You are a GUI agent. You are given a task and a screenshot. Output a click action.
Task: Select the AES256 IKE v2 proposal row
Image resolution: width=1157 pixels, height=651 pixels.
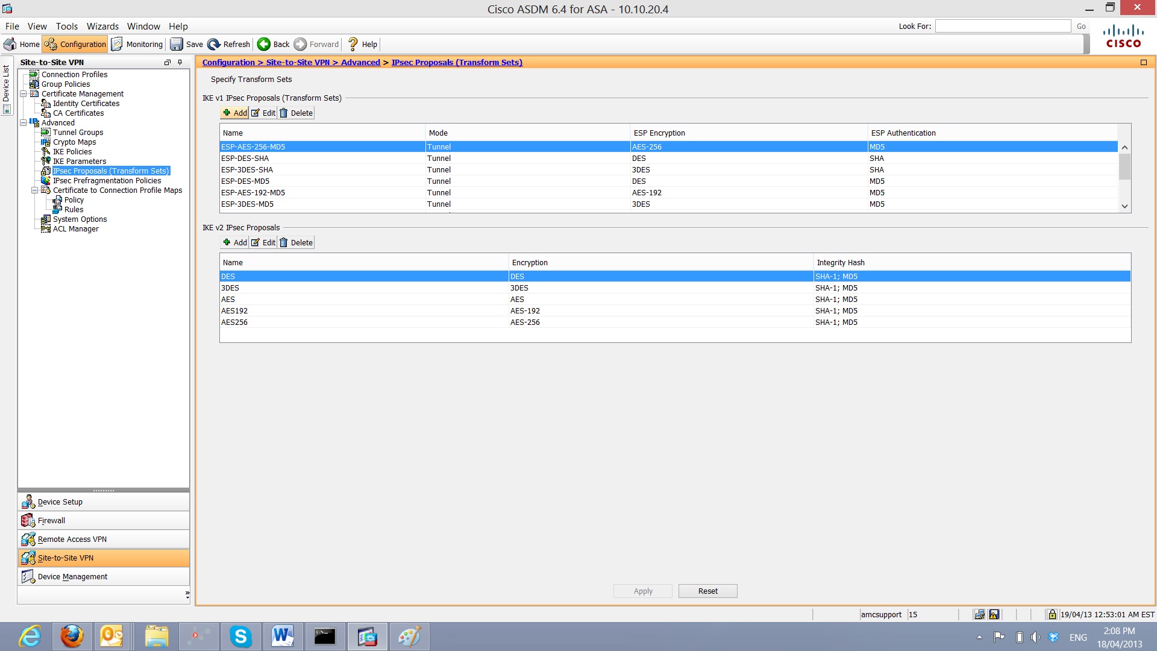click(675, 322)
